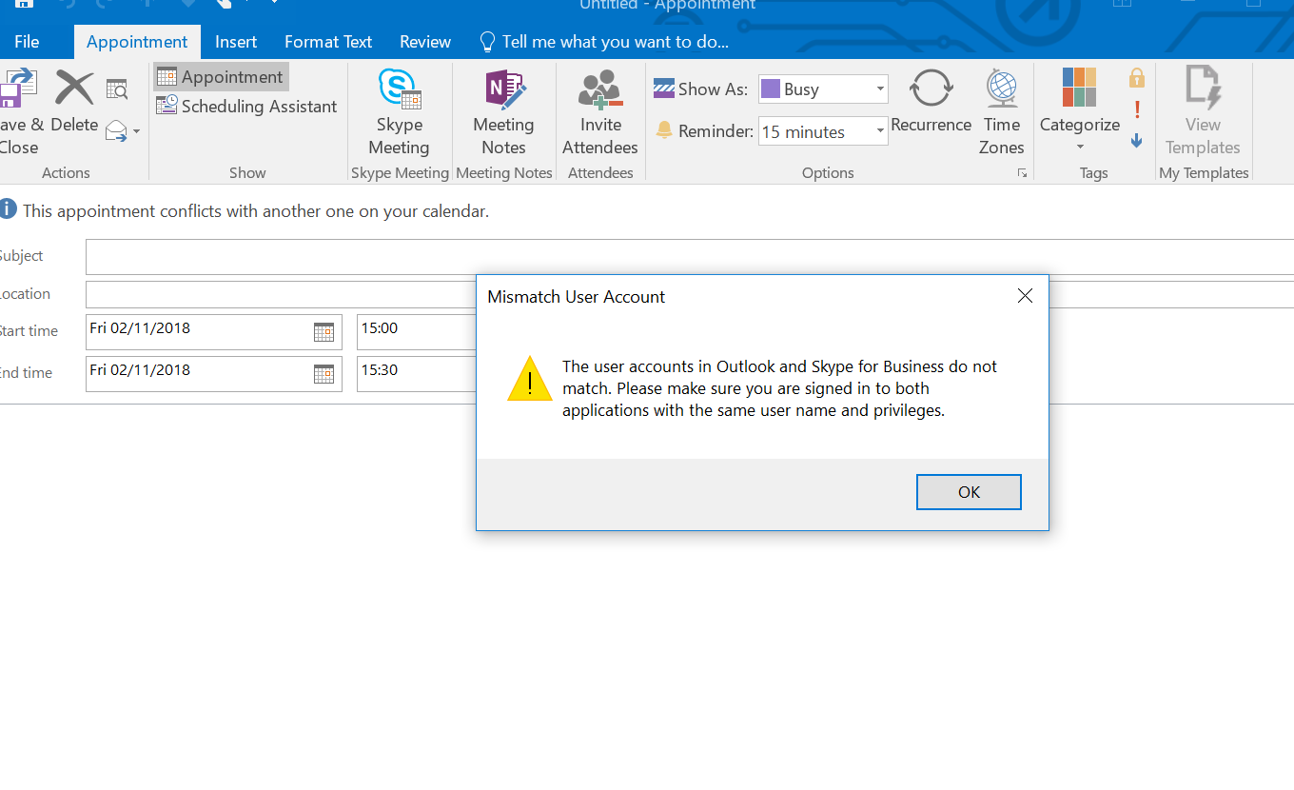Go to the Format Text tab

(x=328, y=42)
